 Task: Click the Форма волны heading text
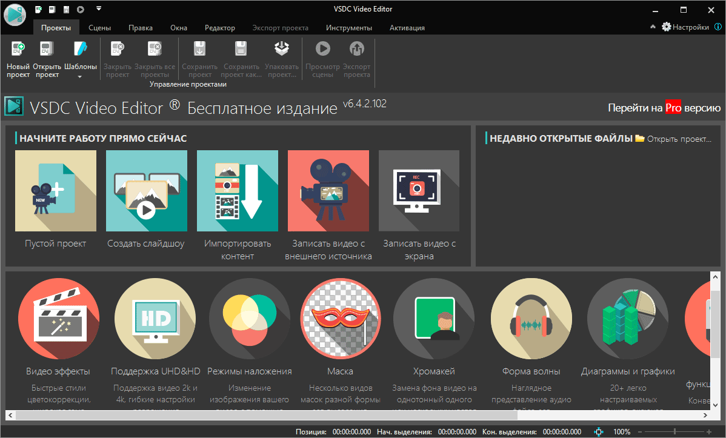531,371
